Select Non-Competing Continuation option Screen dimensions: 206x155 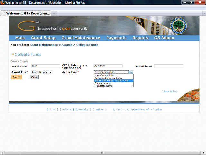(x=114, y=80)
